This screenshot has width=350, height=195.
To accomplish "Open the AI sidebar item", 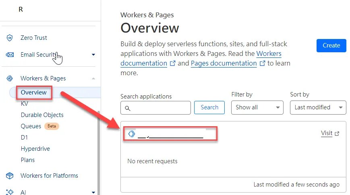I will 23,192.
